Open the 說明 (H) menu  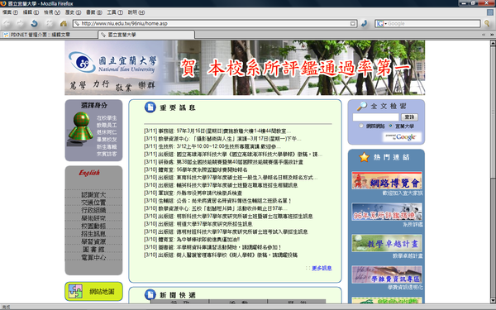(x=136, y=12)
